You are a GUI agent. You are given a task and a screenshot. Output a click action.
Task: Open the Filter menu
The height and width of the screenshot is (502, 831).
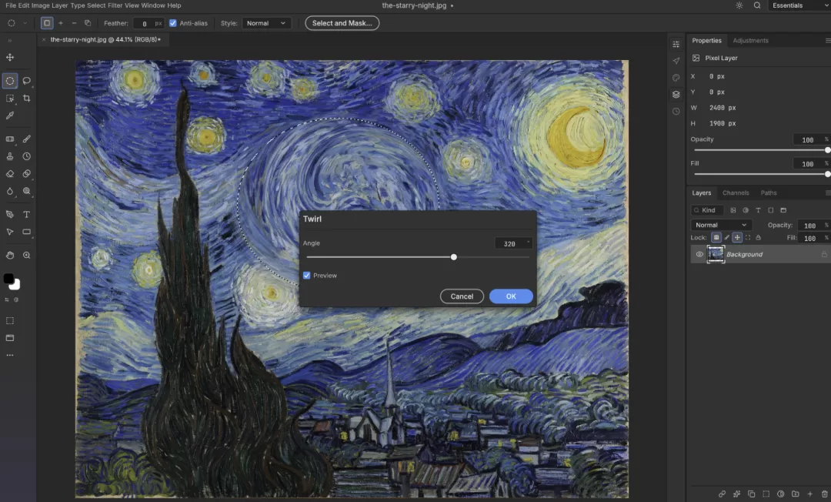coord(115,5)
